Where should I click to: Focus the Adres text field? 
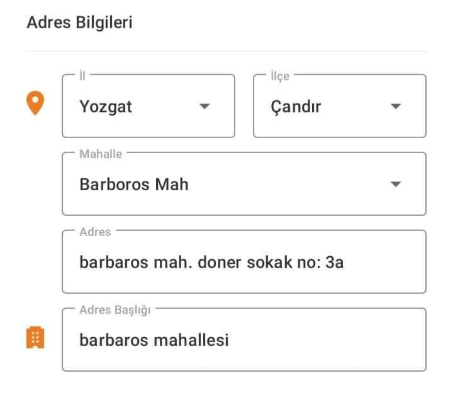[x=244, y=262]
